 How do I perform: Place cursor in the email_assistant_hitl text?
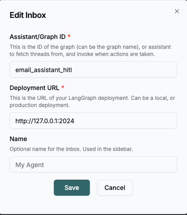pos(44,70)
